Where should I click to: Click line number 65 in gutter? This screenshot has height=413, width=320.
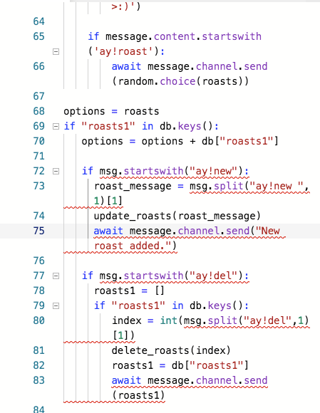[x=38, y=36]
